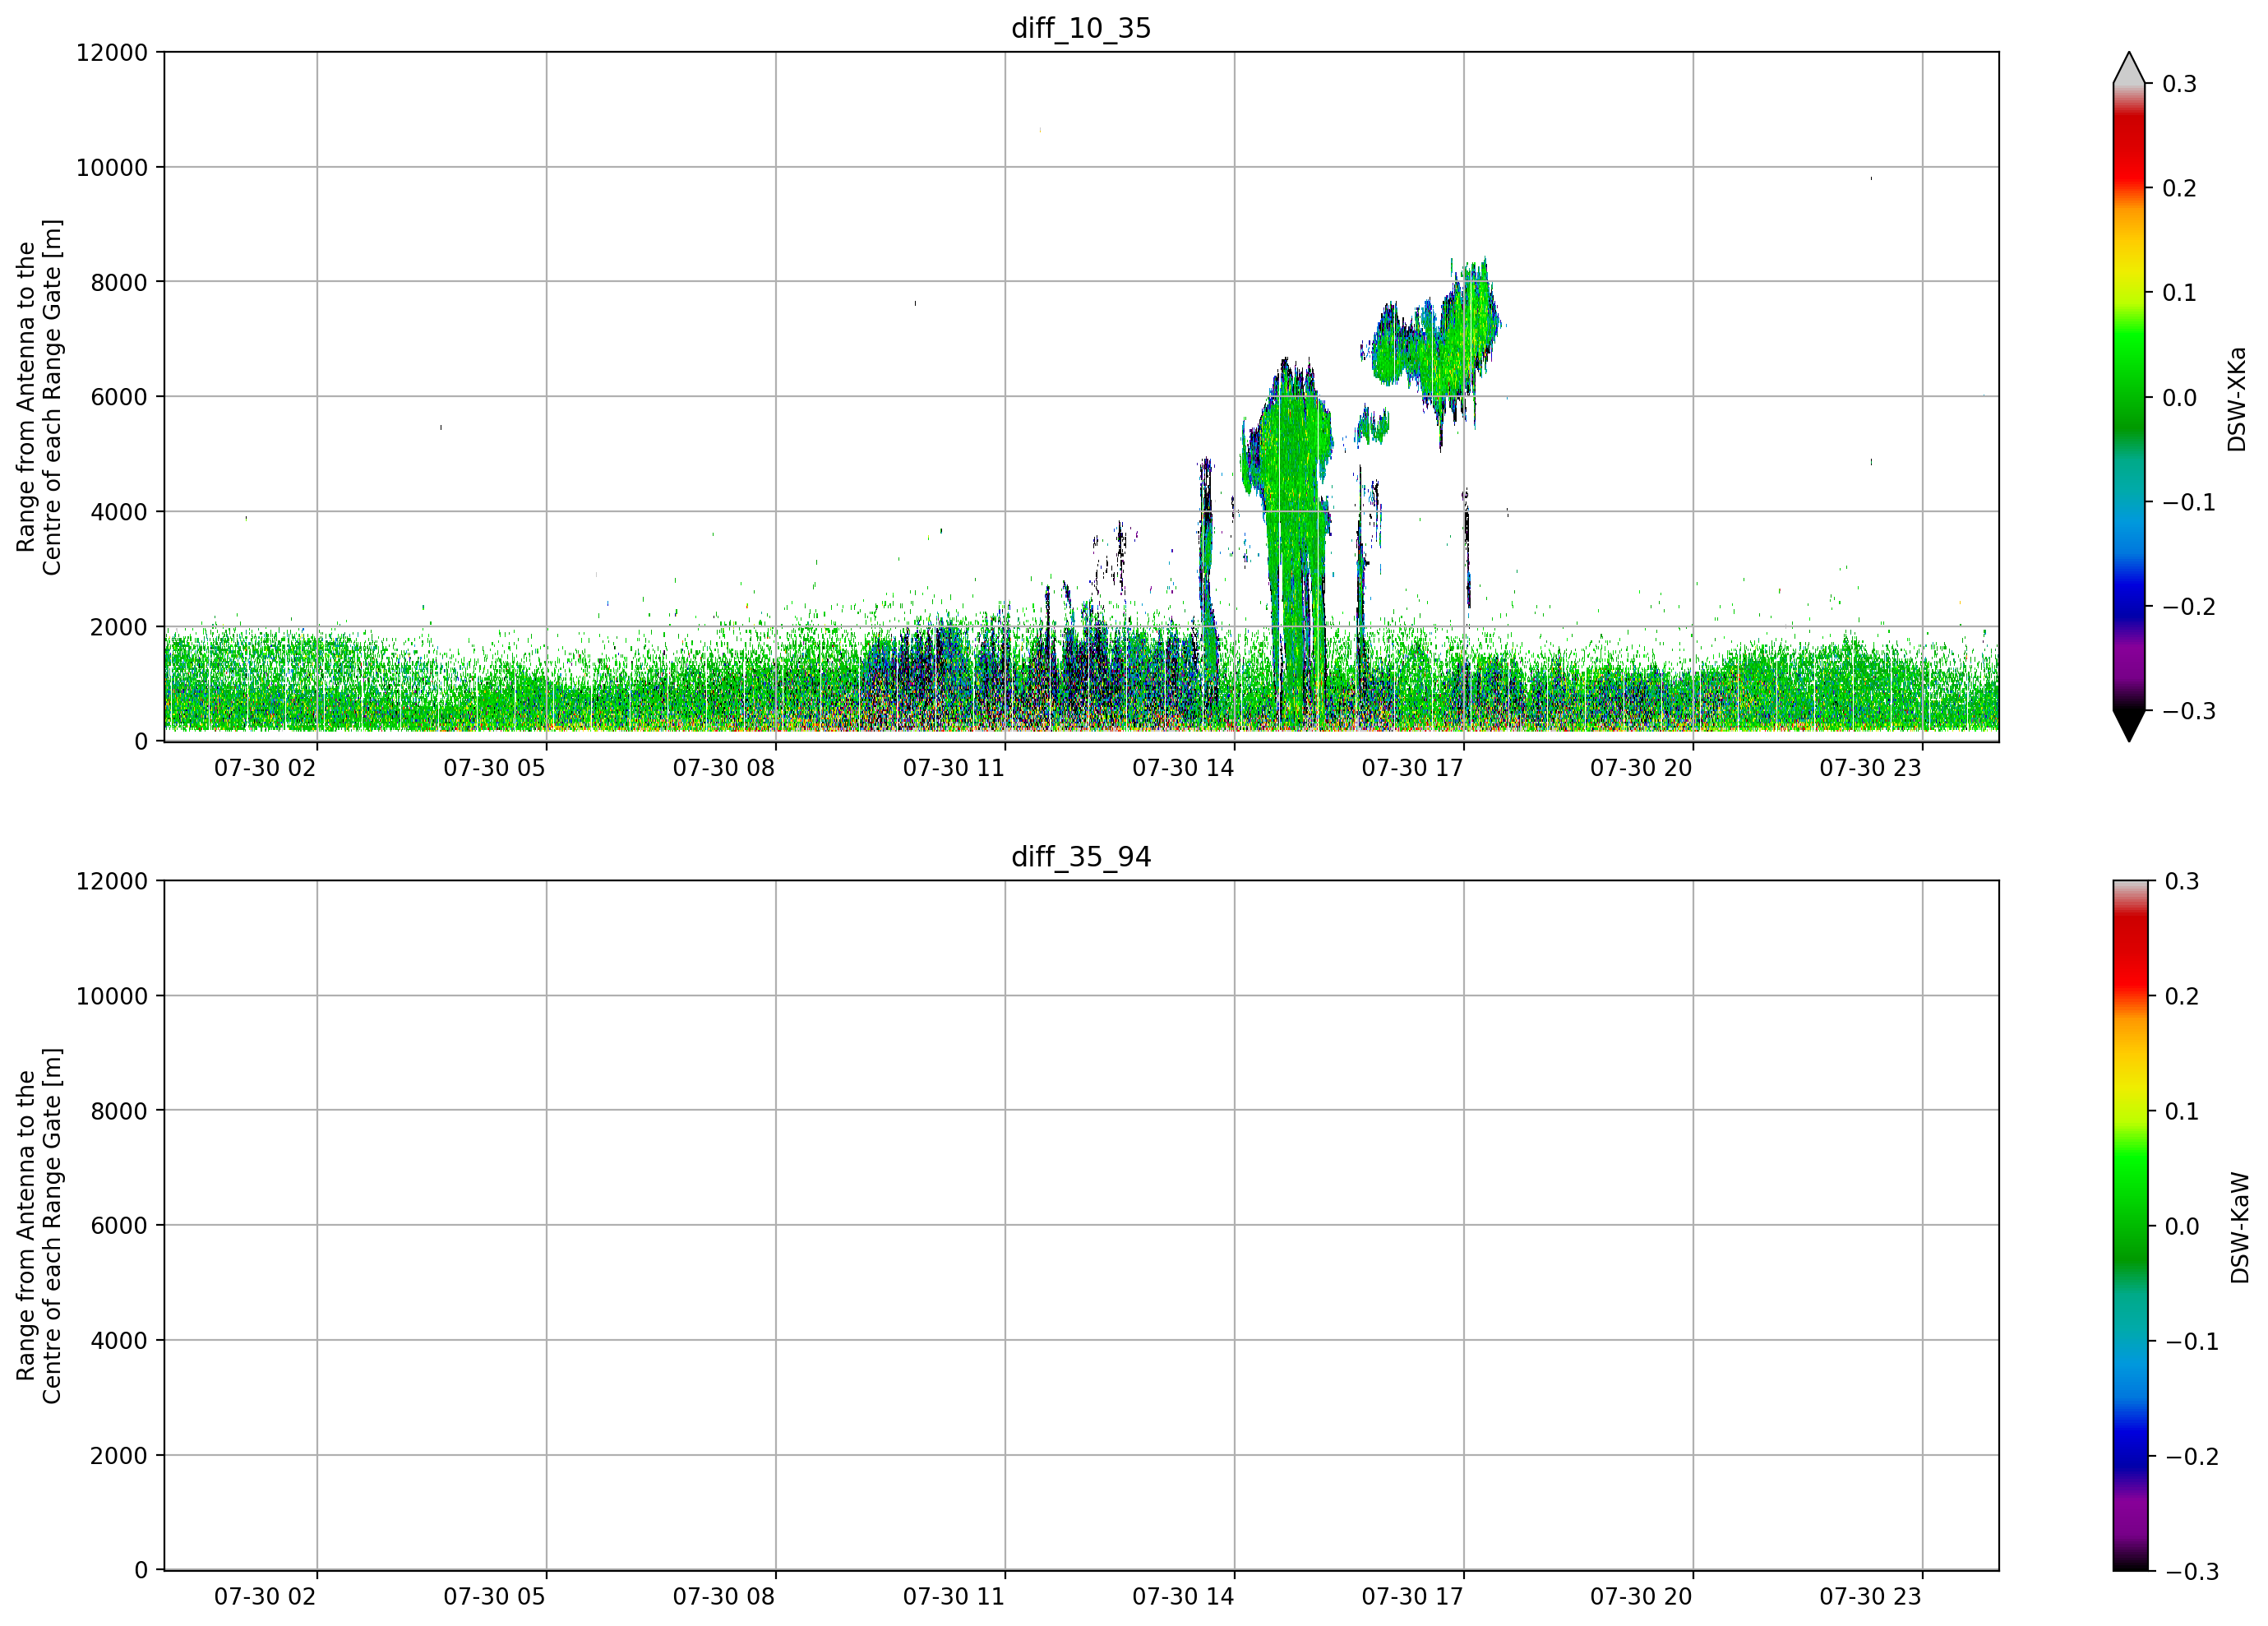
Task: Select the "4000" tick of diff_35_94 plot
Action: [119, 1341]
